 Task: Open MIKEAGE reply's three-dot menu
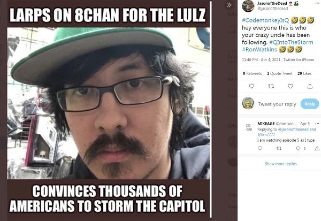(317, 124)
